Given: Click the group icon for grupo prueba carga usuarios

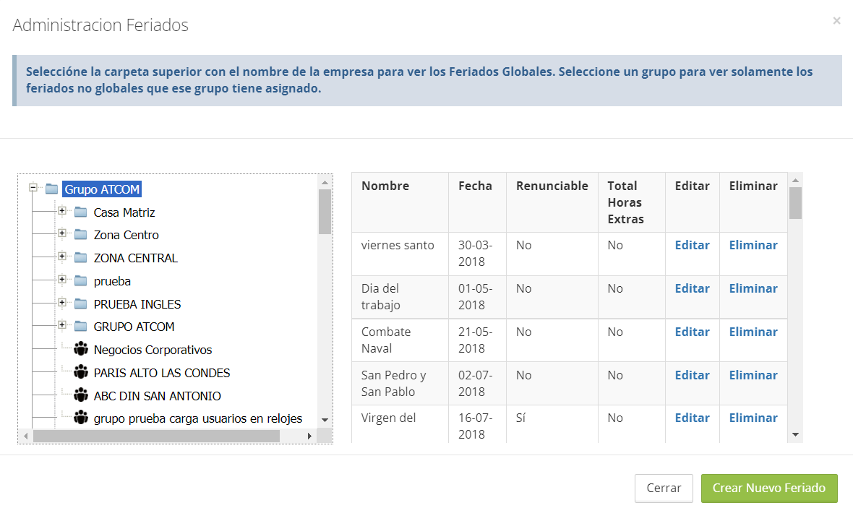Looking at the screenshot, I should coord(81,418).
